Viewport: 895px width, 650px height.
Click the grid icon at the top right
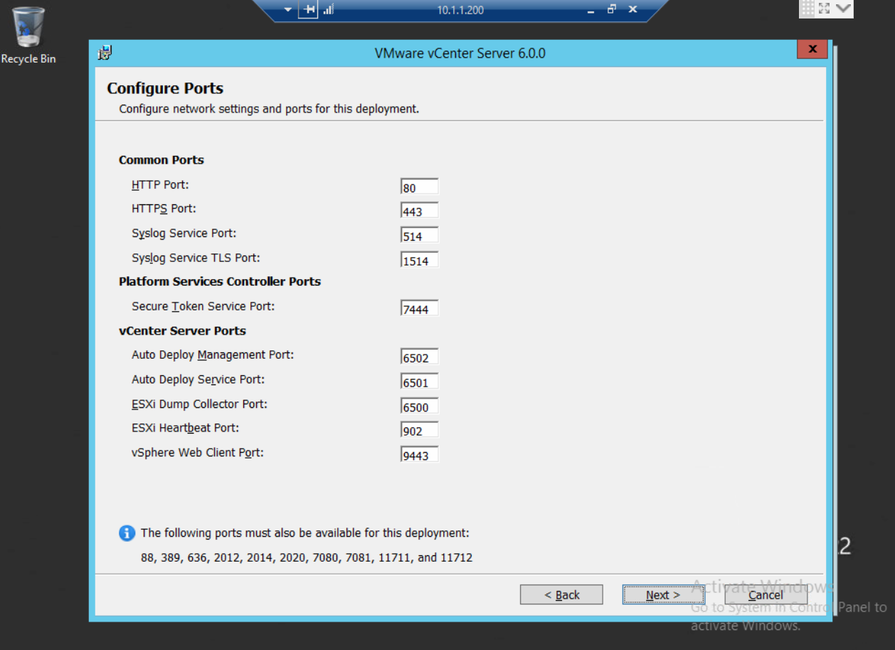point(807,9)
